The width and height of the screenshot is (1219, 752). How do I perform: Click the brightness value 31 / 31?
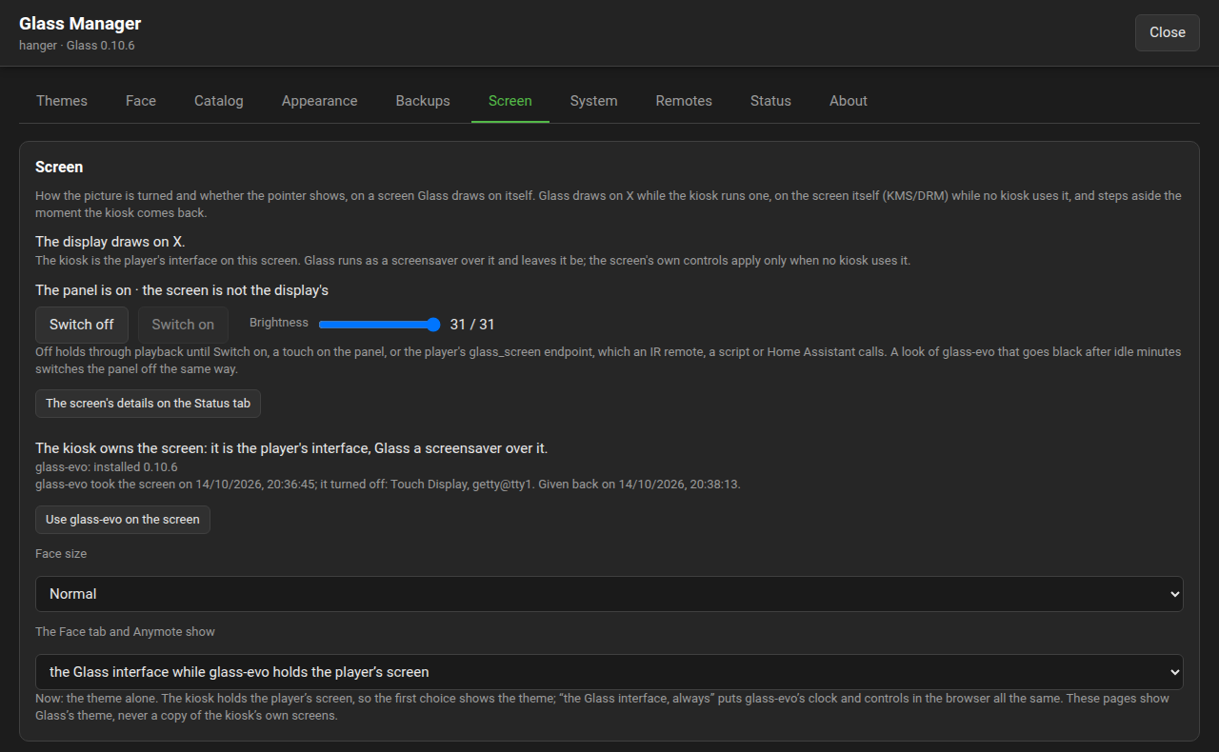pos(472,325)
